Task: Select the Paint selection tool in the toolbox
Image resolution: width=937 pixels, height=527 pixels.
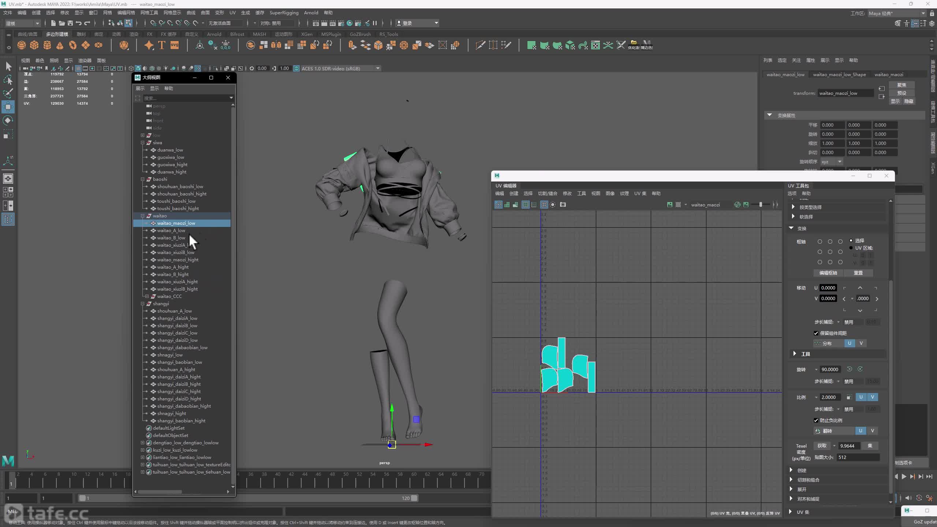Action: coord(8,93)
